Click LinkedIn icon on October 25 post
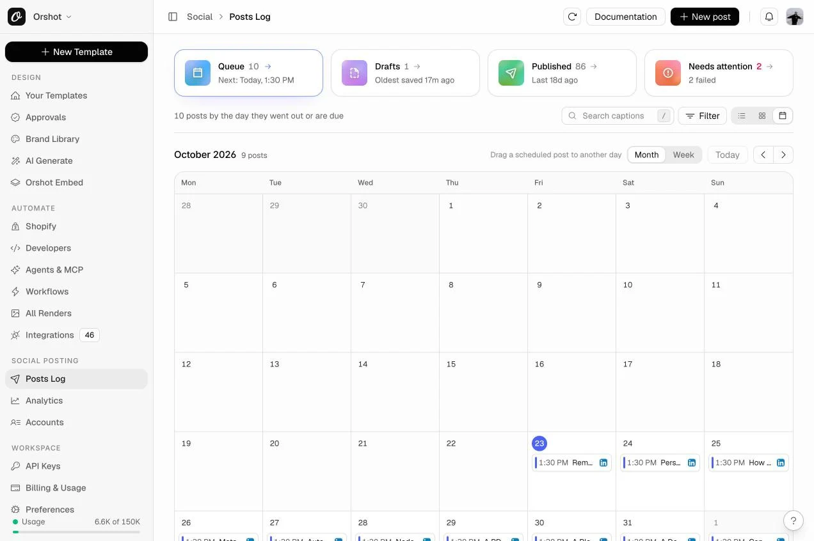814x541 pixels. point(781,463)
